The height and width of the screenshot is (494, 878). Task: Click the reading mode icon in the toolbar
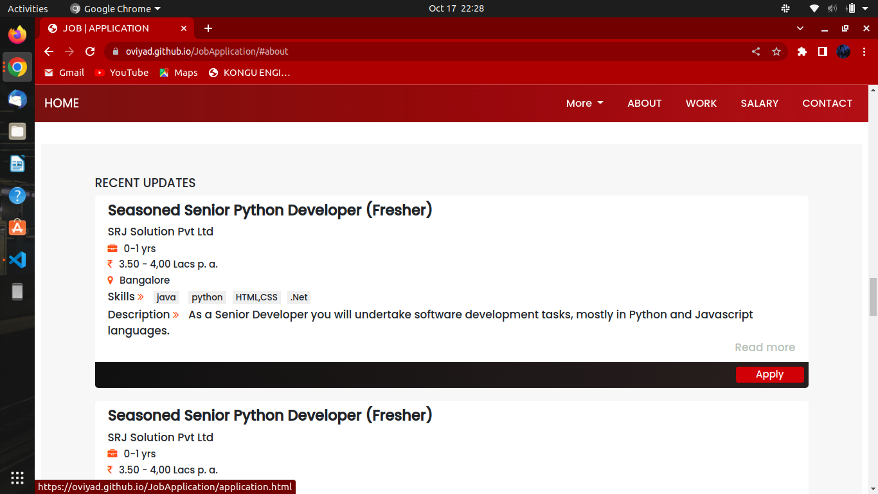(822, 51)
